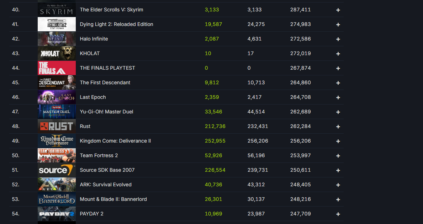Click the all-time peak 247,709

point(301,213)
